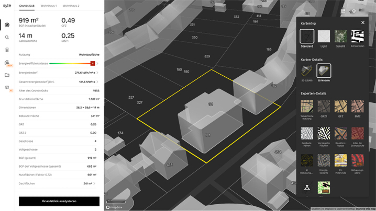Enable the 3D (LiDAR) map detail
Image resolution: width=376 pixels, height=211 pixels.
pyautogui.click(x=307, y=71)
